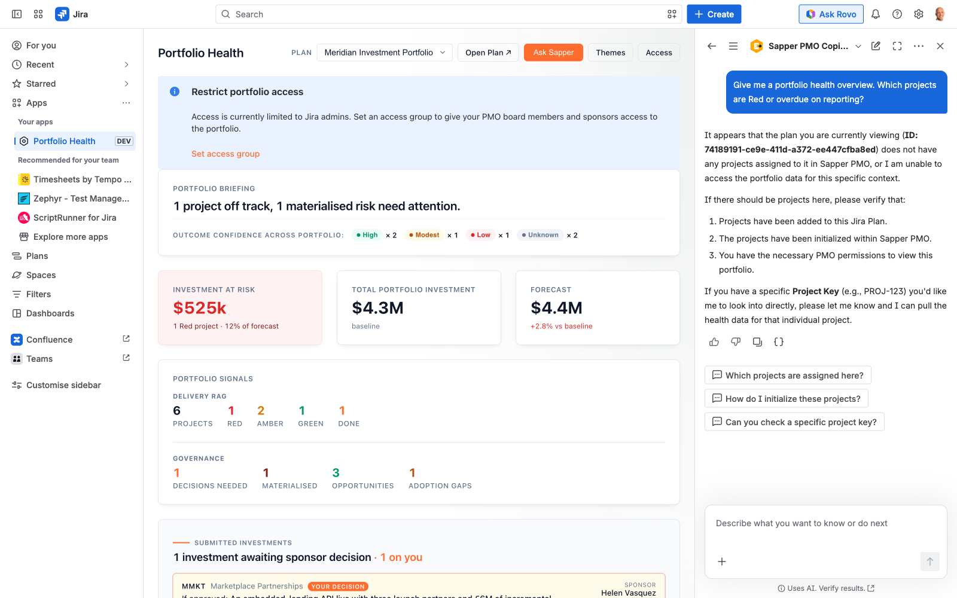Open ScriptRunner for Jira app
This screenshot has width=957, height=598.
pos(75,218)
